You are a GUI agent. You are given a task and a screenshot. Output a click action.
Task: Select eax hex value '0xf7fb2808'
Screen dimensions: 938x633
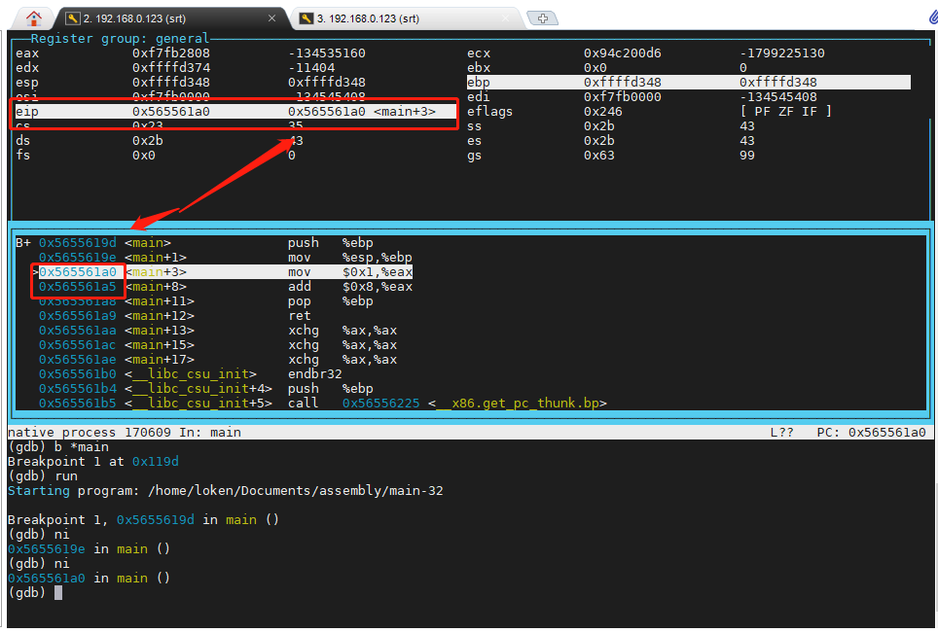pos(171,53)
